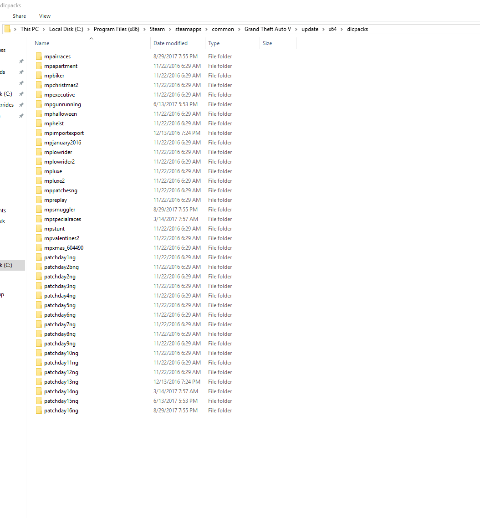The width and height of the screenshot is (480, 519).
Task: Select the patchday3ng folder name
Action: click(x=60, y=286)
